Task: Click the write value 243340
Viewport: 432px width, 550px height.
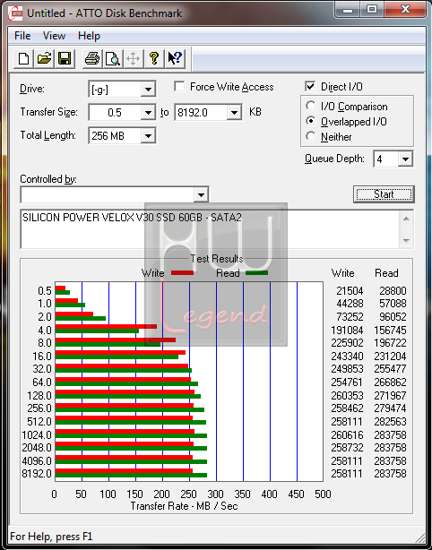Action: pyautogui.click(x=347, y=356)
